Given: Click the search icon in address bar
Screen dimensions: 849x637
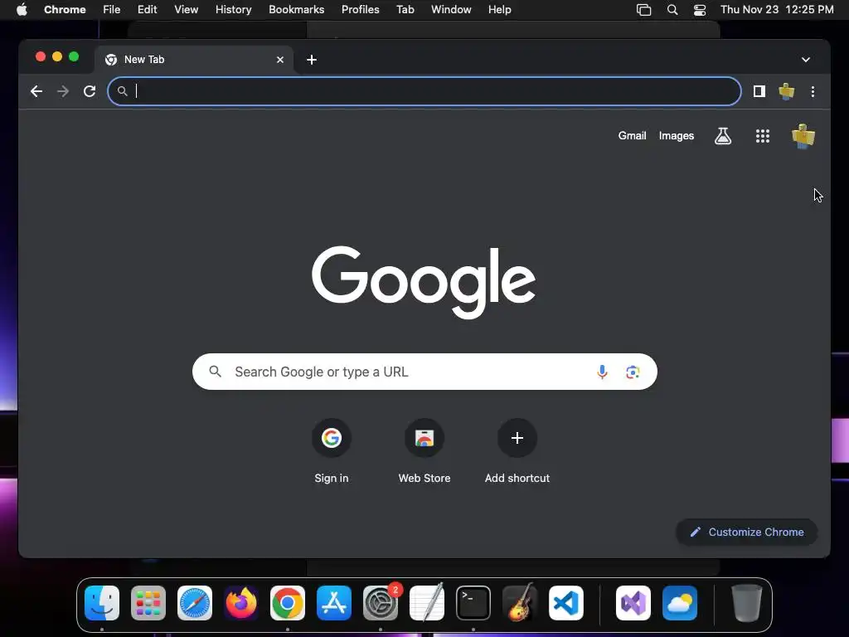Looking at the screenshot, I should coord(123,91).
